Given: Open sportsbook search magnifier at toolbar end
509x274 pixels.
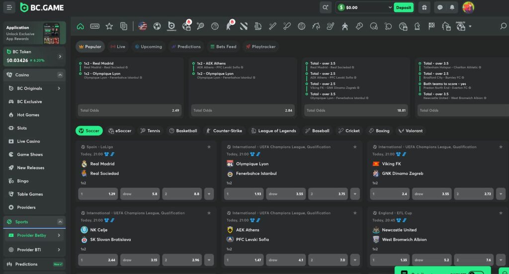Looking at the screenshot, I should click(503, 26).
